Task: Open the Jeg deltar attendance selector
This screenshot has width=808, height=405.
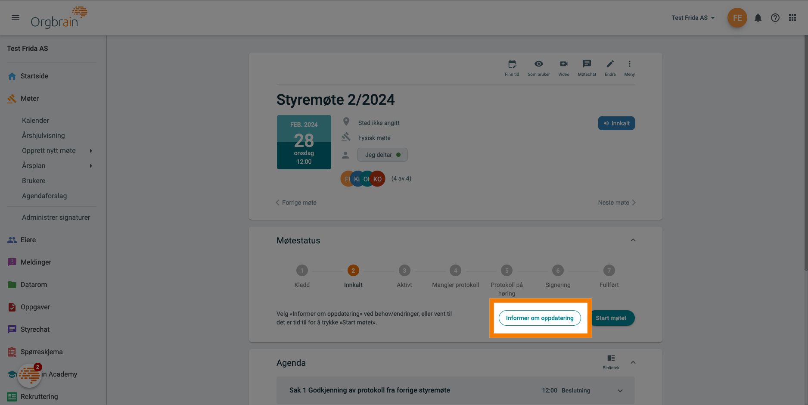Action: click(382, 155)
